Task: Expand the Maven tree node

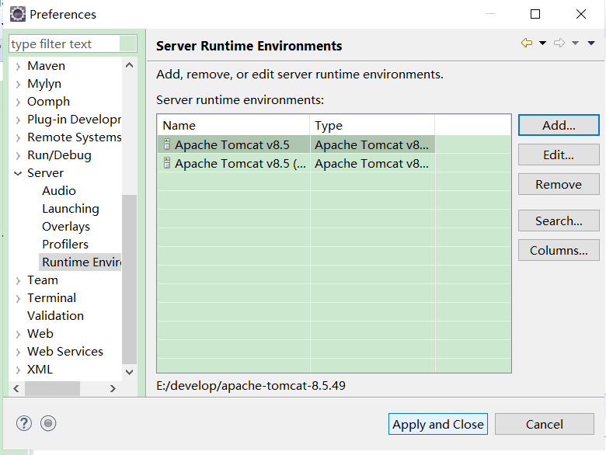Action: pos(18,67)
